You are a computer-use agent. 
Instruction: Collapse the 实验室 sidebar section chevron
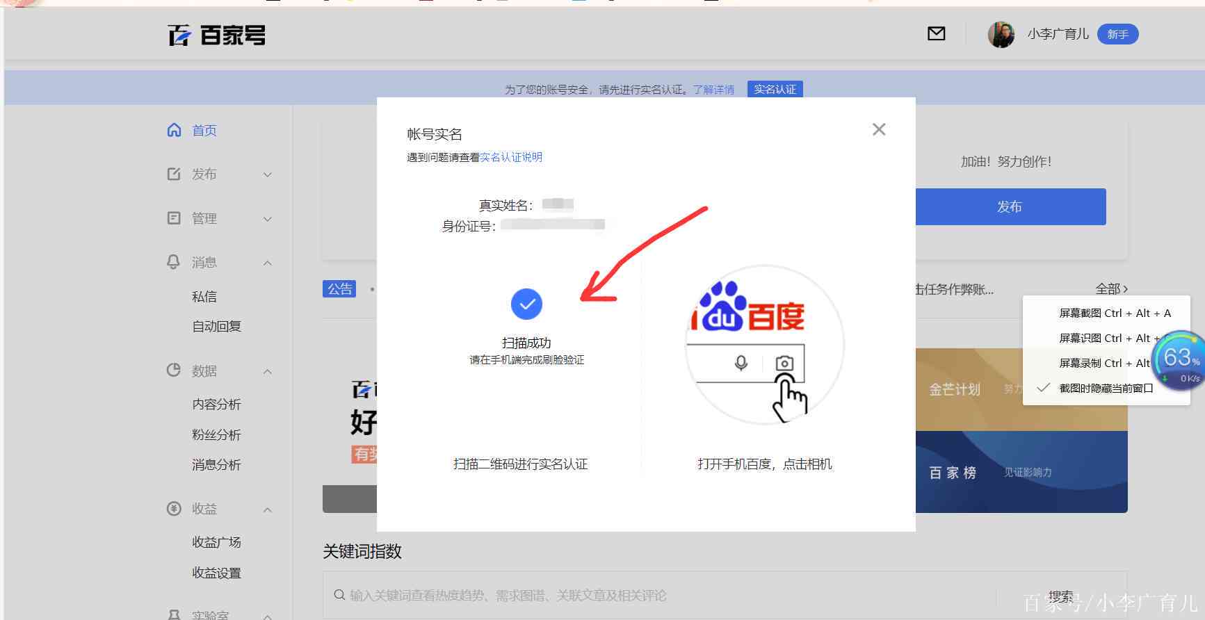click(x=268, y=616)
